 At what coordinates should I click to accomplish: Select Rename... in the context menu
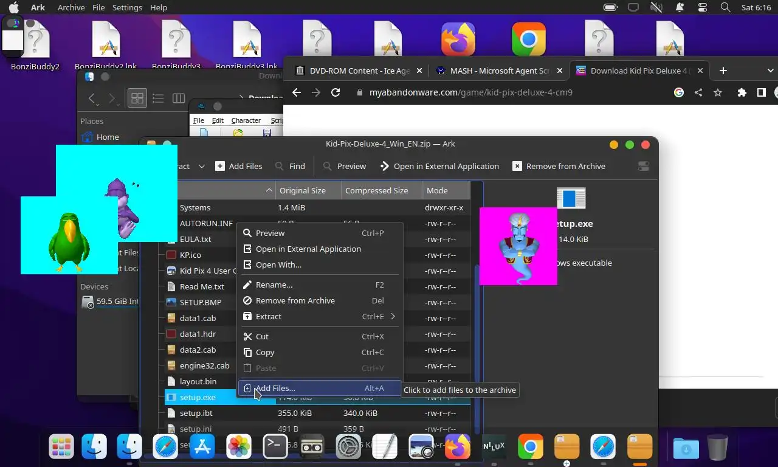coord(320,285)
